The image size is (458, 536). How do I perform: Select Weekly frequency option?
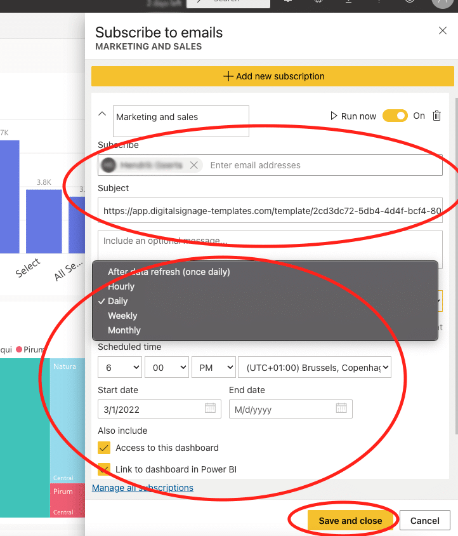point(265,316)
